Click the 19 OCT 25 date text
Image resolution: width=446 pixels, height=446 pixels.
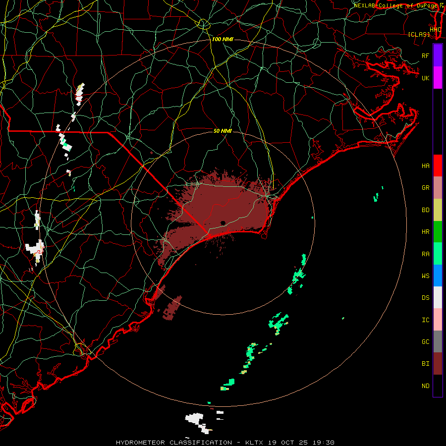click(288, 443)
